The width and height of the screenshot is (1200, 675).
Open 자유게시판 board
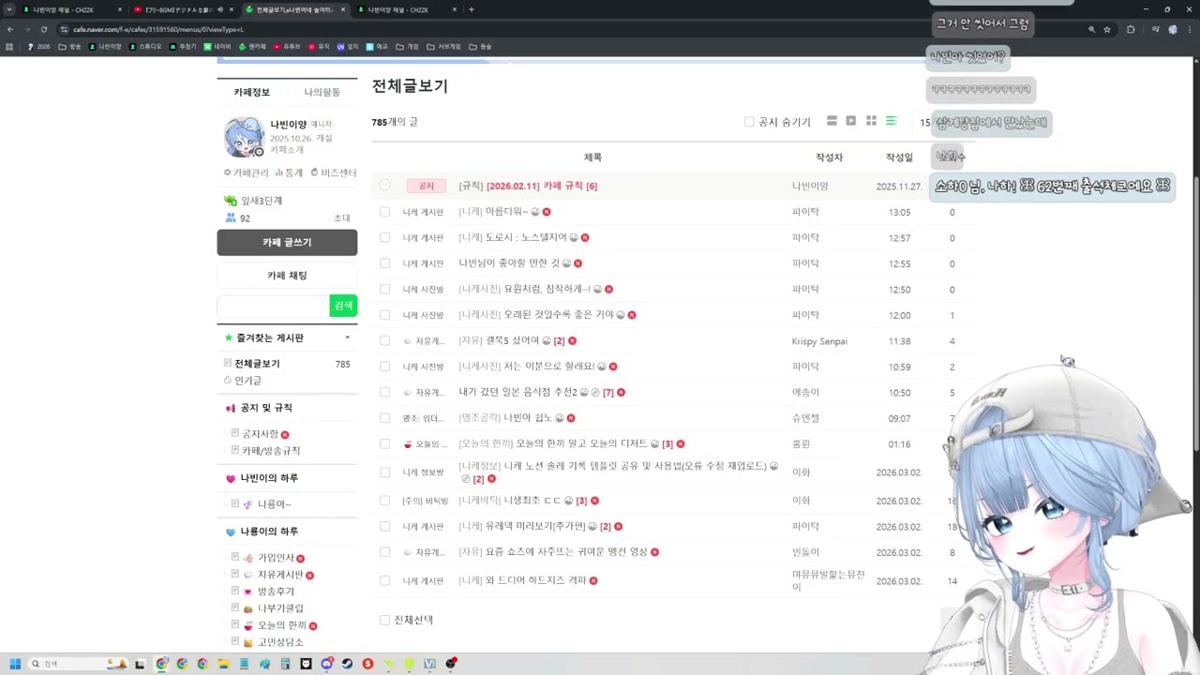(280, 575)
